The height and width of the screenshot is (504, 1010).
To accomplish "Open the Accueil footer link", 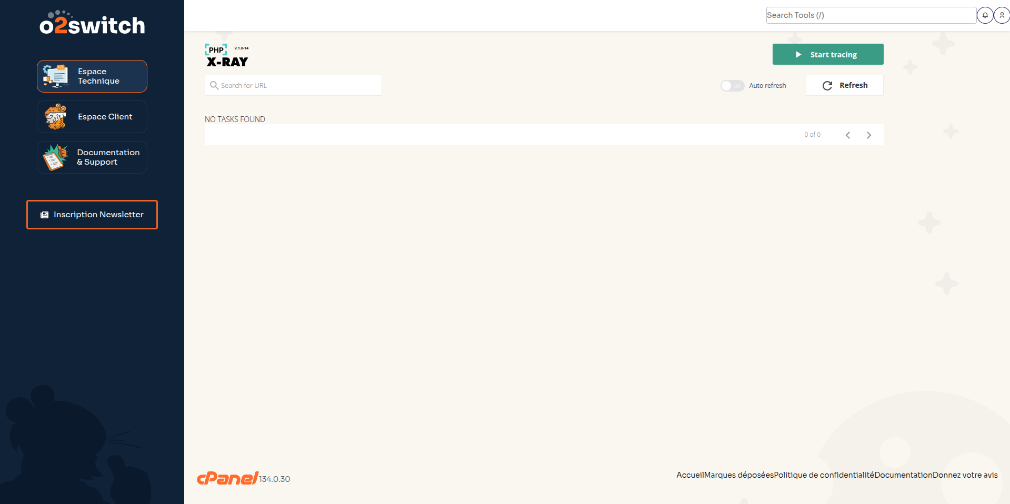I will pos(690,475).
